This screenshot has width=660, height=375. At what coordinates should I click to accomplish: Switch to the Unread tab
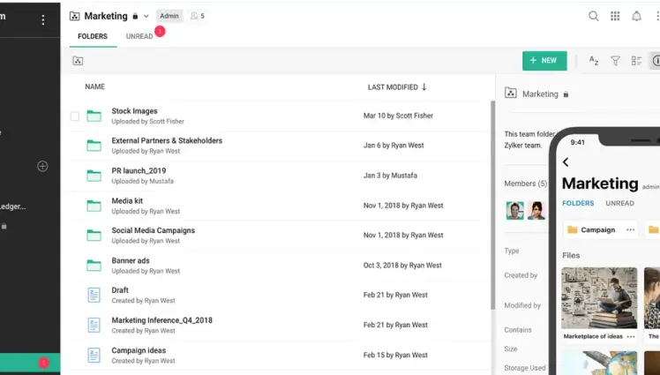pyautogui.click(x=139, y=37)
